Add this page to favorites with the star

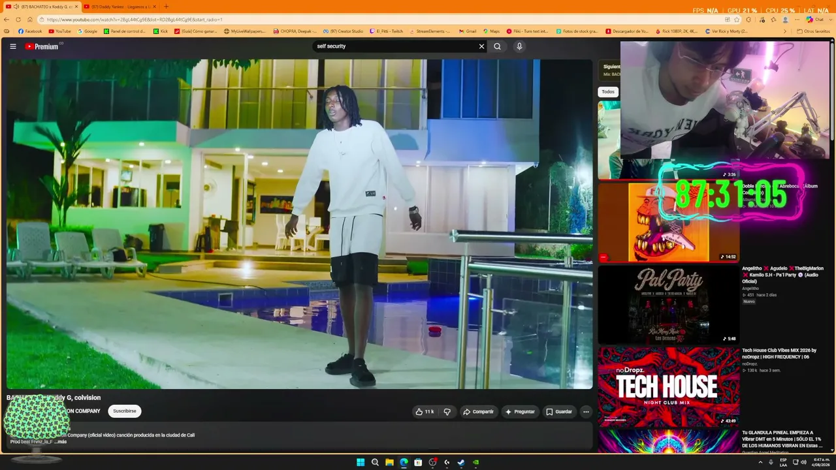click(737, 20)
